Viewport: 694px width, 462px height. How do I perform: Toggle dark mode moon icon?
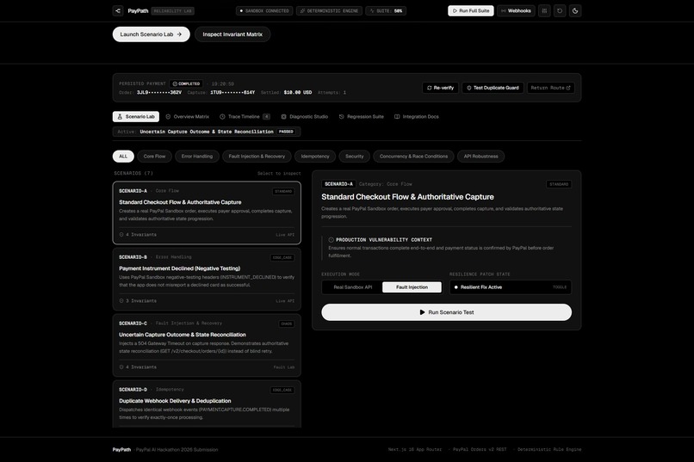click(x=575, y=10)
